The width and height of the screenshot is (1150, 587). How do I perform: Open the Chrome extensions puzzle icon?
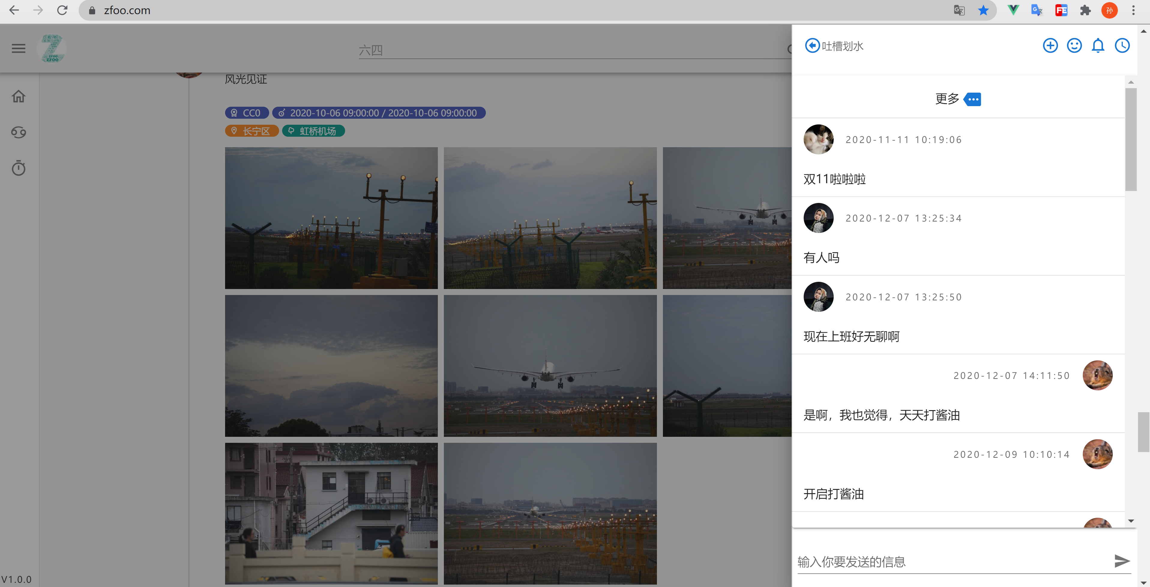click(x=1085, y=10)
